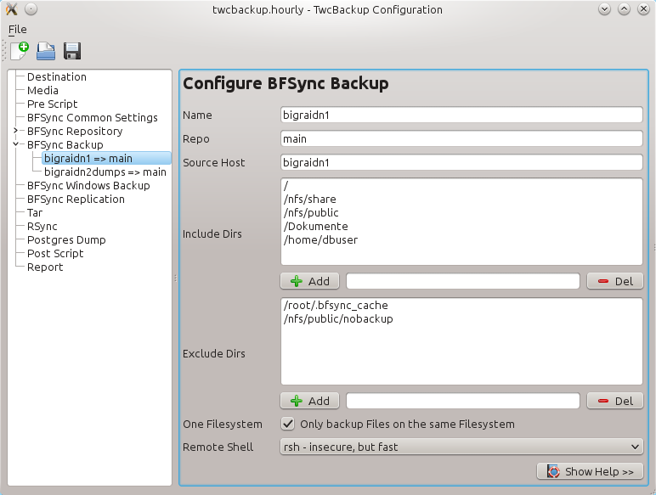The image size is (656, 495).
Task: Select /home/dbuser in Include Dirs
Action: [x=321, y=240]
